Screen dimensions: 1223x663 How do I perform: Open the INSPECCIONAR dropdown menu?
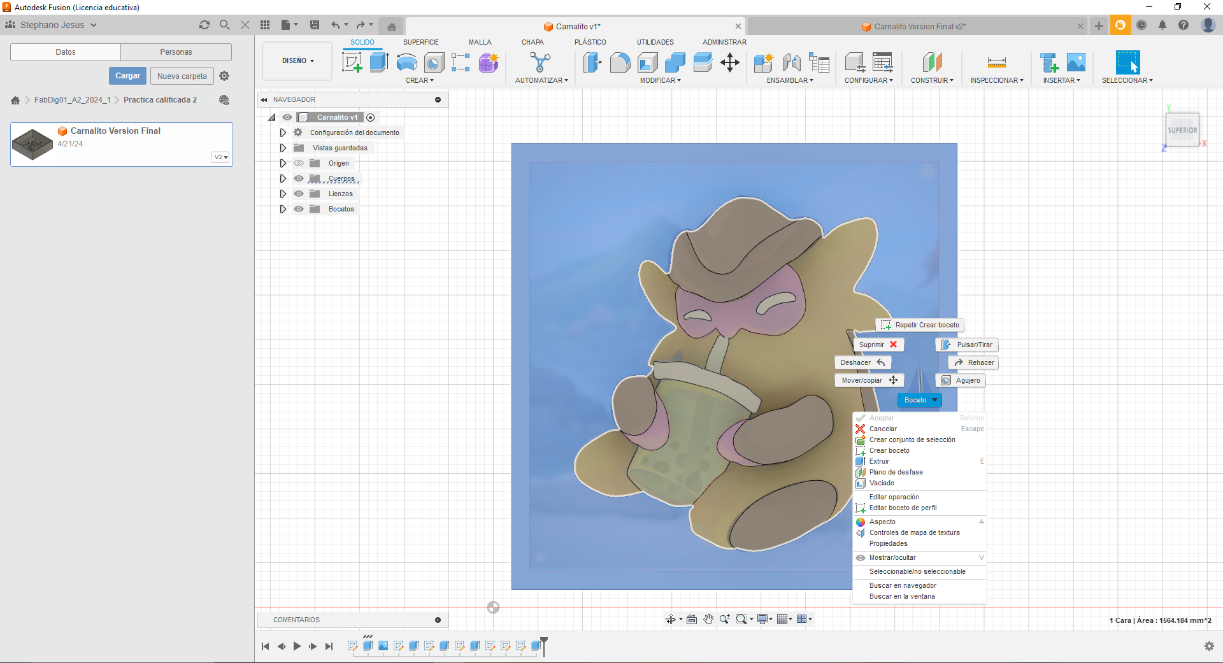(x=997, y=80)
